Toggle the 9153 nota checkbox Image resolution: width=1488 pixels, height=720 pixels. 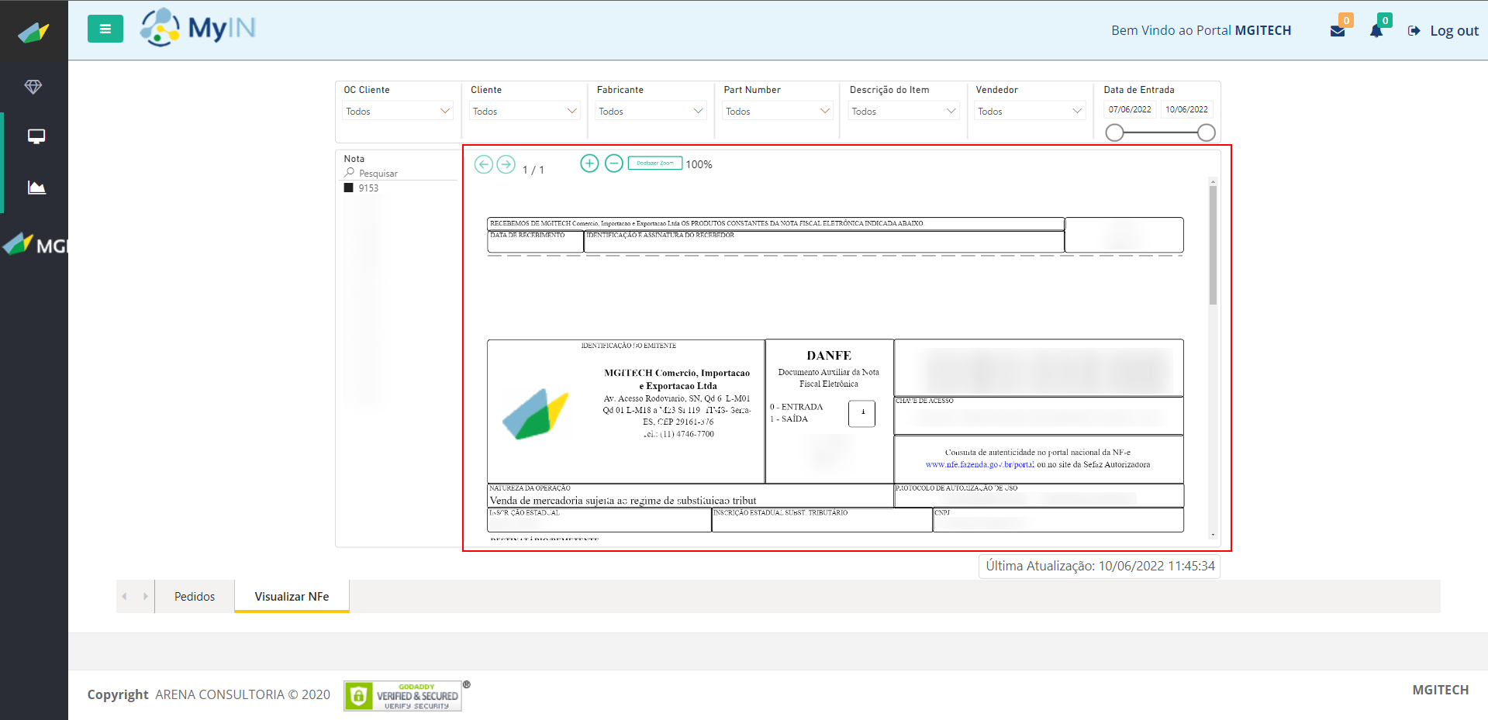pyautogui.click(x=349, y=188)
